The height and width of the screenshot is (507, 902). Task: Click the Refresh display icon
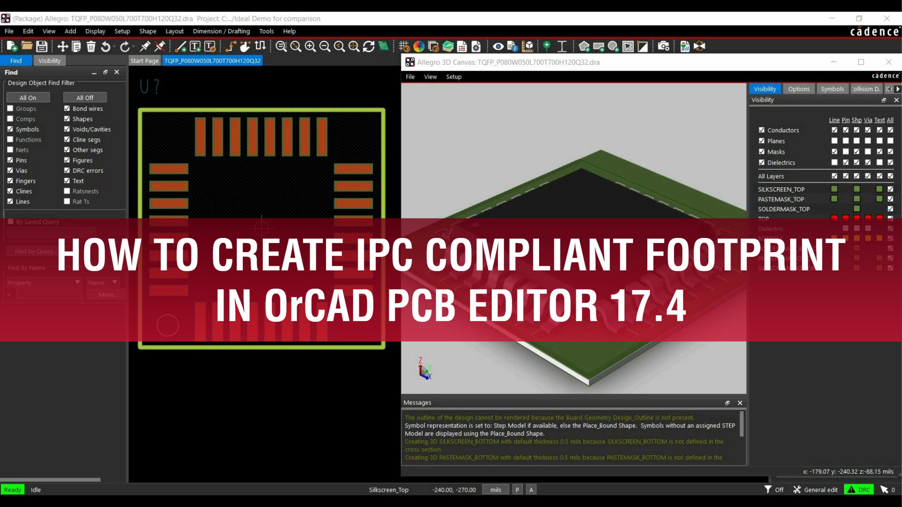click(x=369, y=46)
